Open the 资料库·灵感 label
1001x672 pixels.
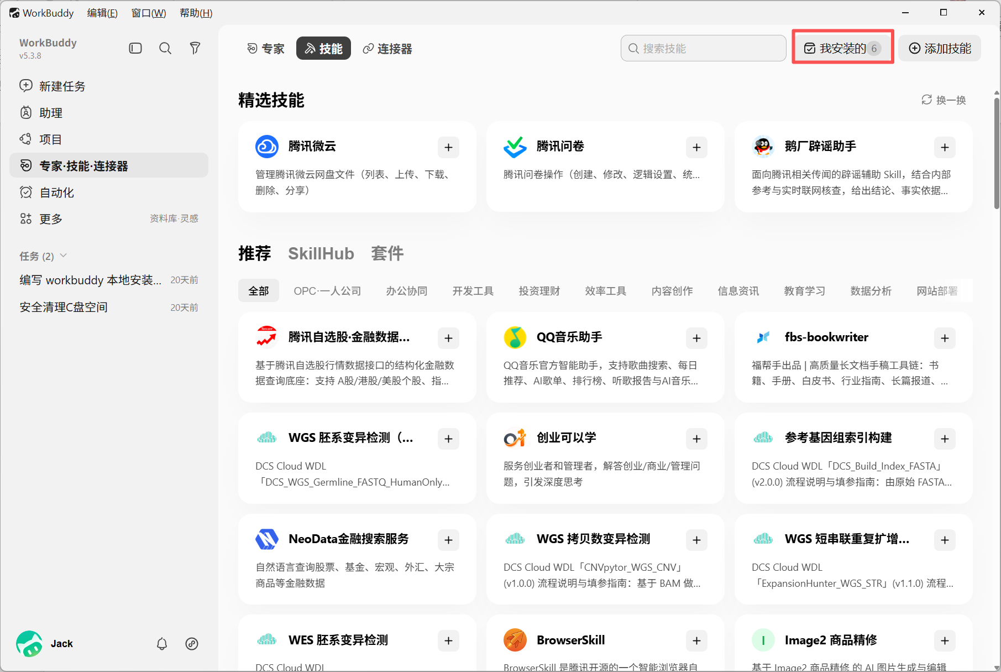pyautogui.click(x=174, y=219)
